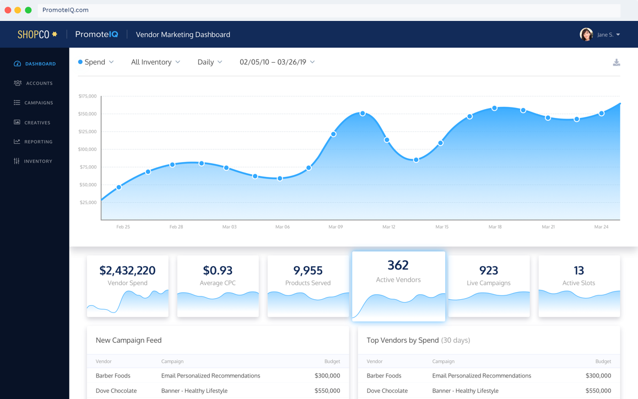The image size is (638, 399).
Task: Select the Vendor Spend stat card
Action: 127,285
